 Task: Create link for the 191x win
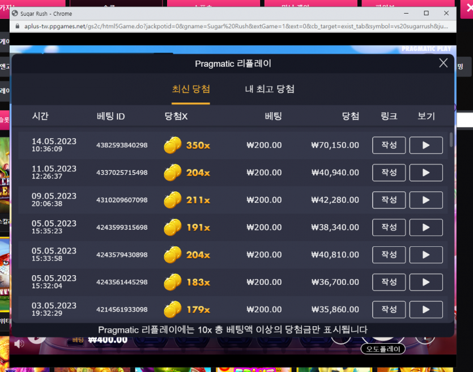[x=389, y=227]
